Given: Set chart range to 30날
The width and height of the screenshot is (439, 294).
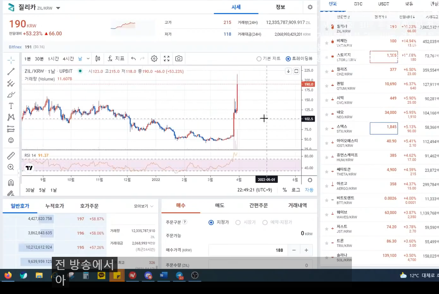Looking at the screenshot, I should 30,190.
